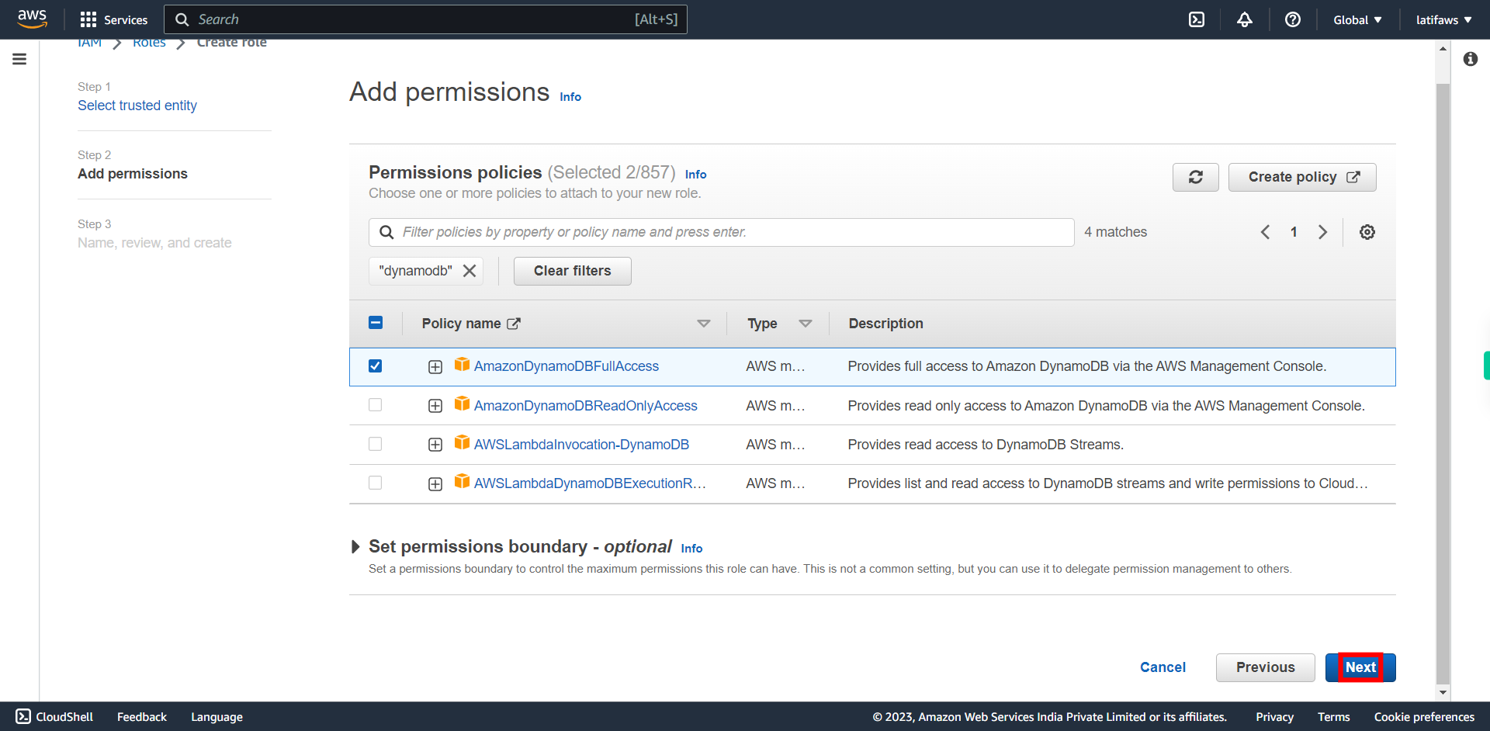Open AmazonDynamoDBFullAccess policy link
This screenshot has width=1490, height=731.
[x=567, y=366]
